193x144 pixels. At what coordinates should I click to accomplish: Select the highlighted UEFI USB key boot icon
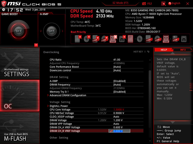click(x=113, y=39)
